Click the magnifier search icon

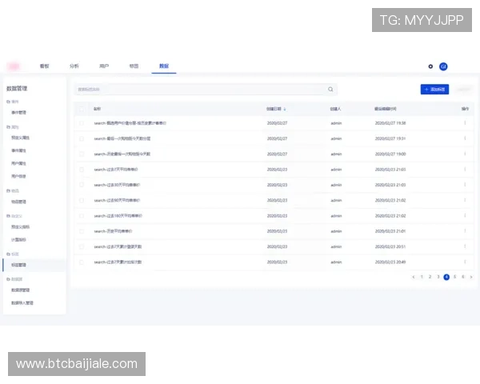tap(330, 89)
